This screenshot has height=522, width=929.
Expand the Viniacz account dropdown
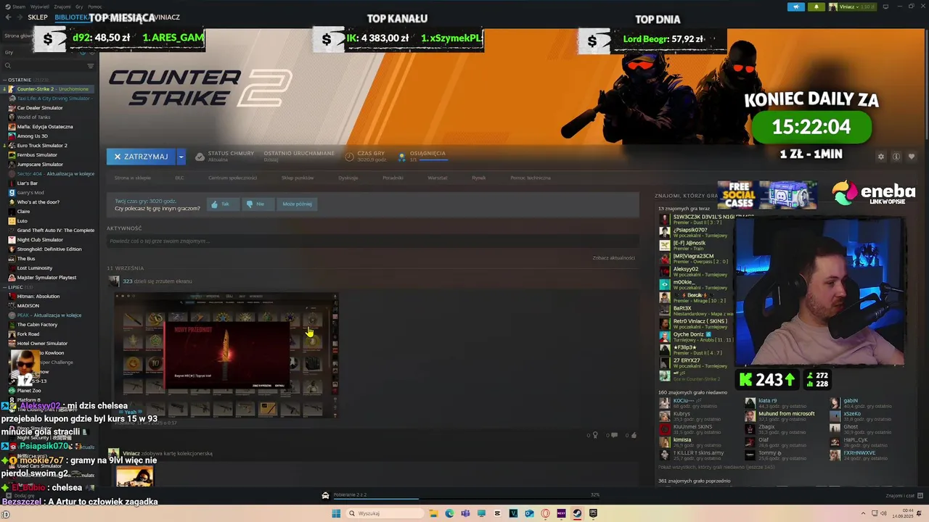[852, 7]
